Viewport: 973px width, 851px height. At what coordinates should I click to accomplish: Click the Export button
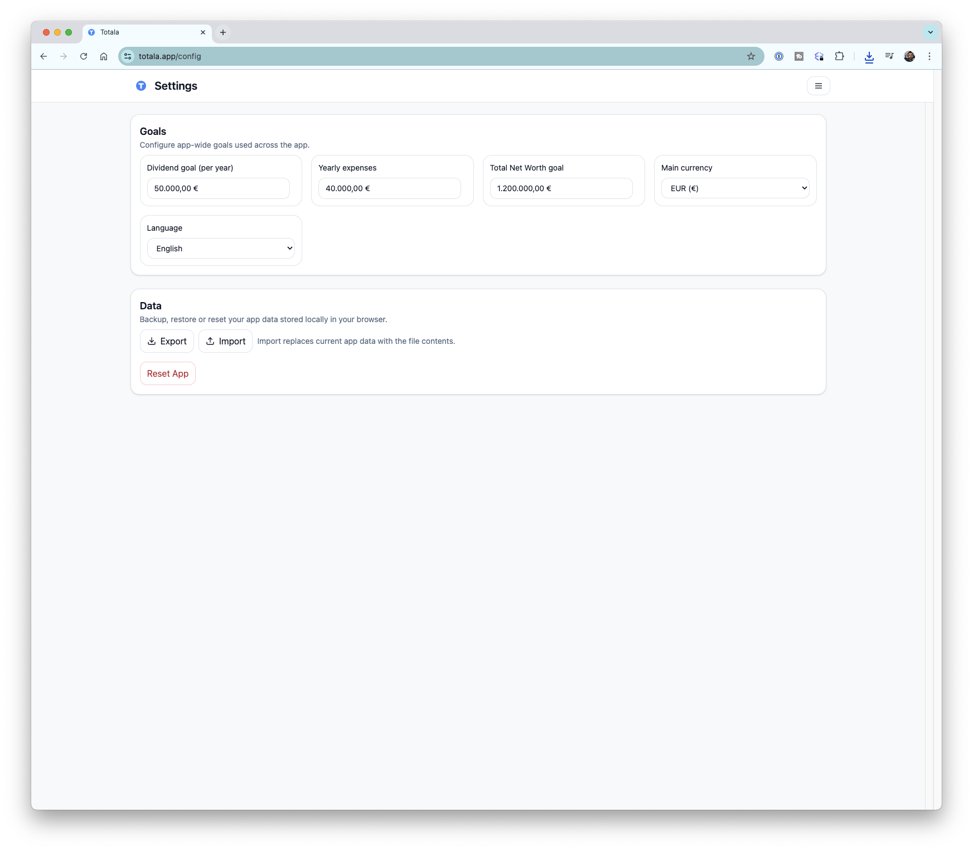(167, 341)
